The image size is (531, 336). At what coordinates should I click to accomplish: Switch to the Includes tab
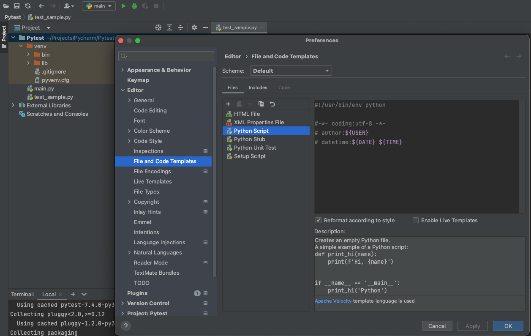[258, 87]
